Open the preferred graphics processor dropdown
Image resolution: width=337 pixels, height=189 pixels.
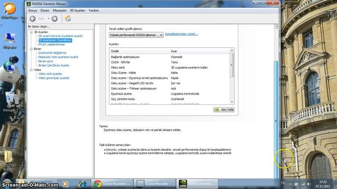136,35
